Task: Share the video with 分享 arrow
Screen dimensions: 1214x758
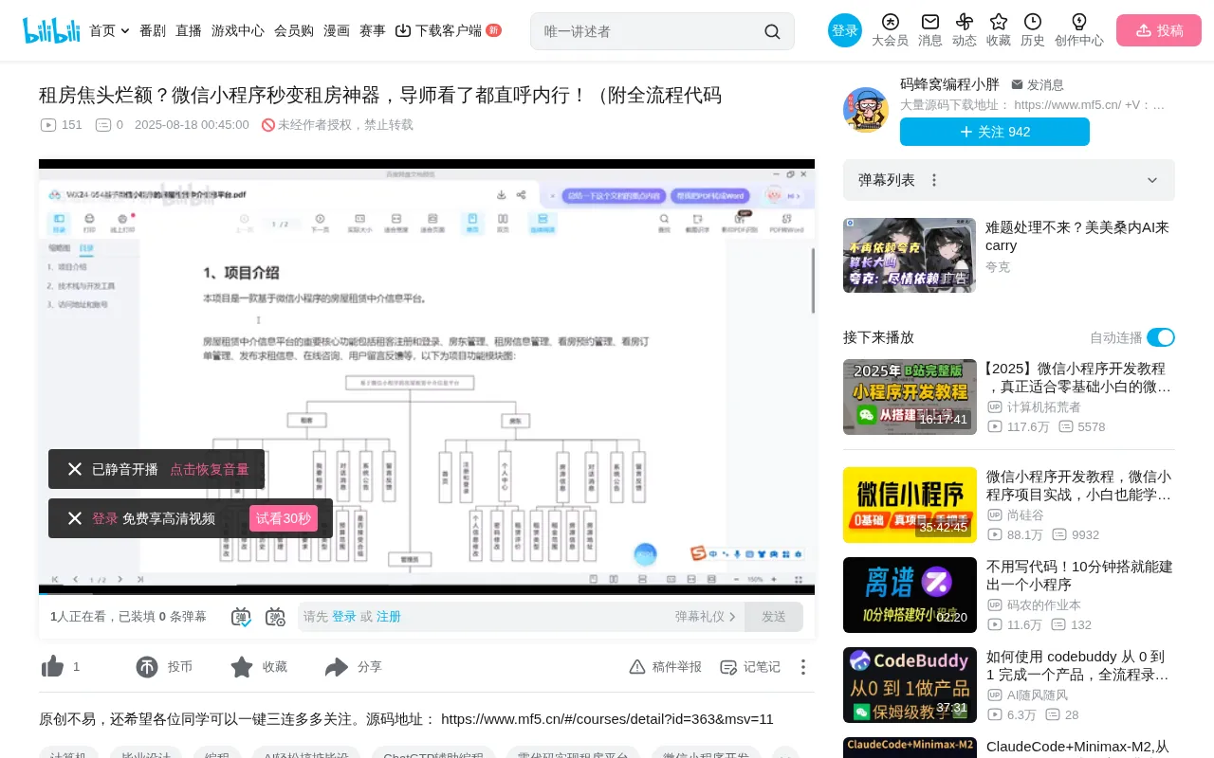Action: [337, 667]
